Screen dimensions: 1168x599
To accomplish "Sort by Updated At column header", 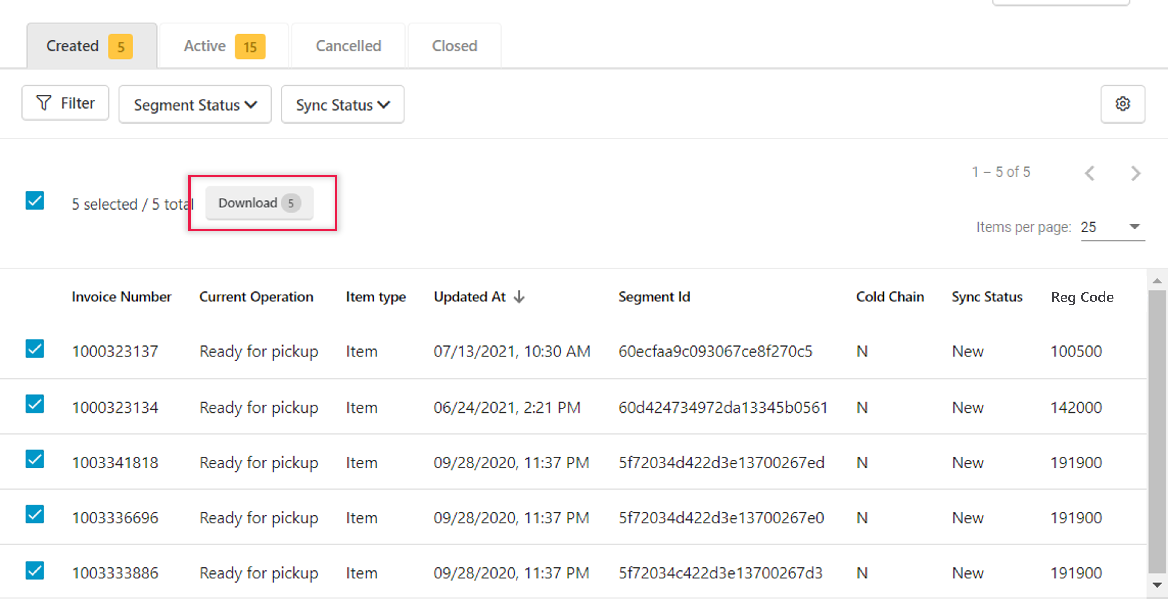I will [x=469, y=297].
